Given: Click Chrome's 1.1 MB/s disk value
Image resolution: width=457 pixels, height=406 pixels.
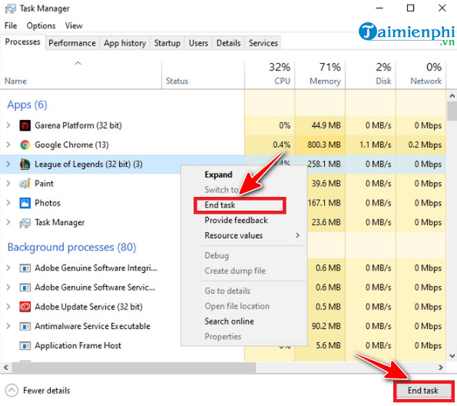Looking at the screenshot, I should 376,145.
